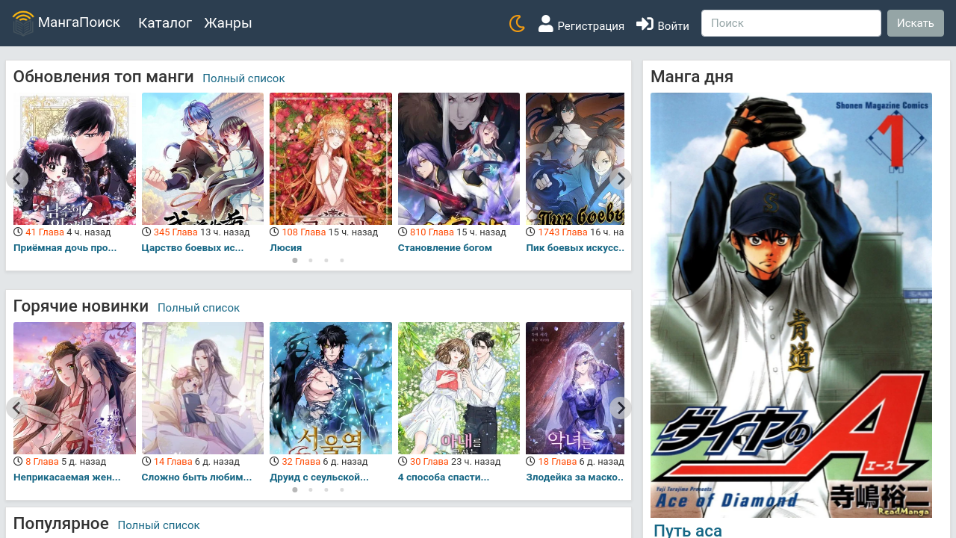Image resolution: width=956 pixels, height=538 pixels.
Task: Open Приёмная дочь про... title link
Action: tap(65, 247)
